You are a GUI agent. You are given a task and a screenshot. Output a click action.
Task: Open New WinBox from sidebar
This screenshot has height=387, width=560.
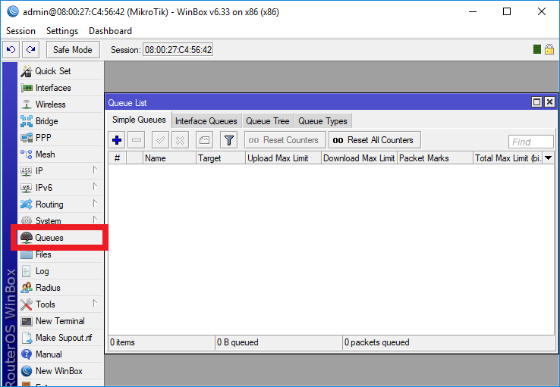[61, 371]
